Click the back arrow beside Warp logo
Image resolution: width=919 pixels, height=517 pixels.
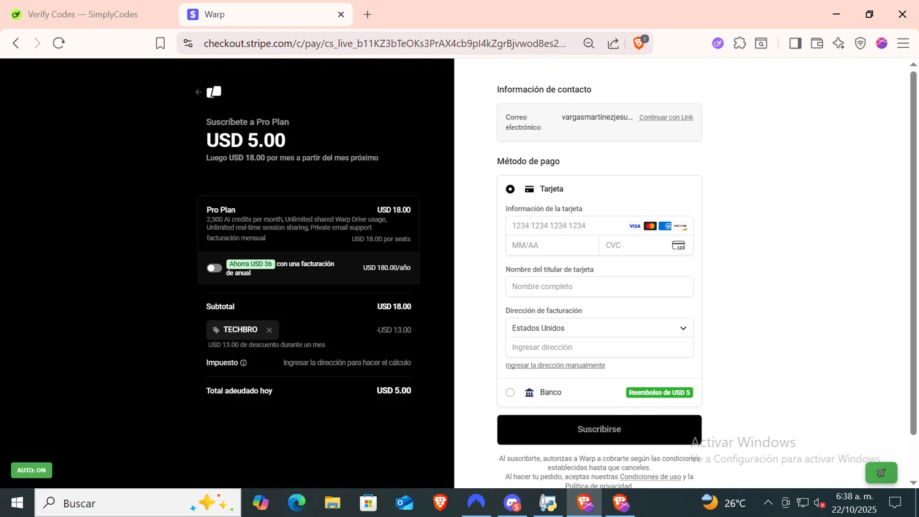(199, 92)
